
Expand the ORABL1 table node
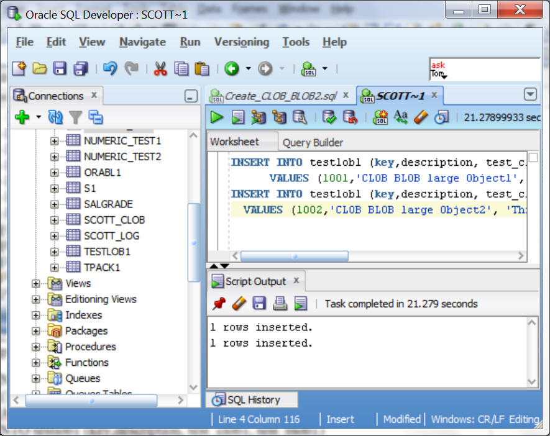pos(54,173)
